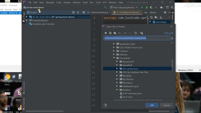Toggle show hidden files icon in dialog

click(x=142, y=33)
